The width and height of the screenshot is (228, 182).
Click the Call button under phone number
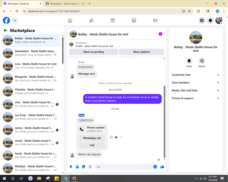point(92,145)
